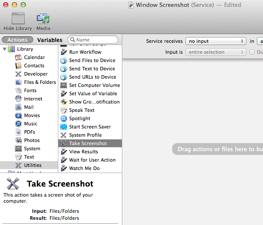The image size is (263, 225).
Task: Click the document proxy icon in title bar
Action: click(131, 5)
